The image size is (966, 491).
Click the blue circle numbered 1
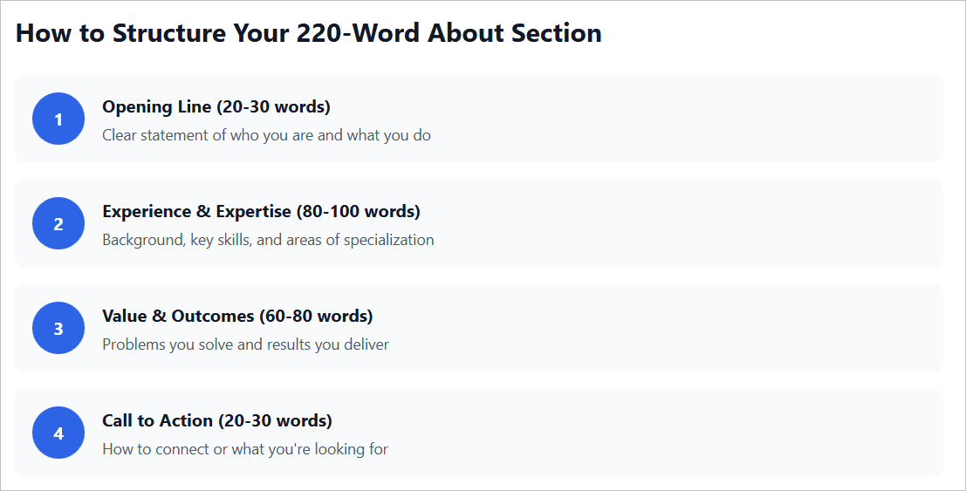click(x=58, y=119)
